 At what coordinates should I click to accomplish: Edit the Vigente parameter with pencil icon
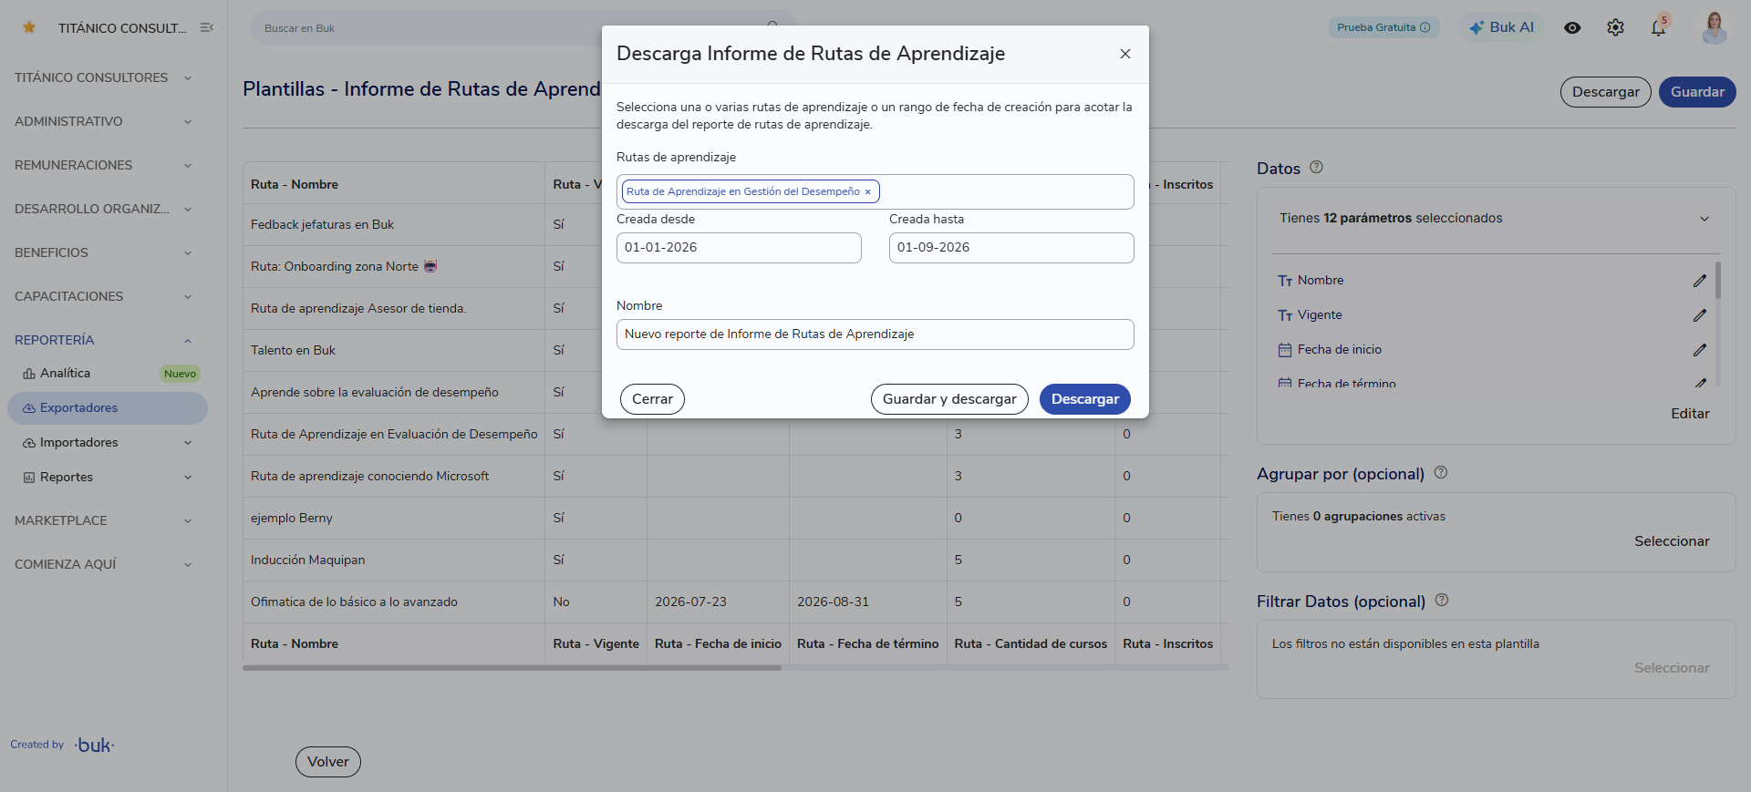click(x=1699, y=315)
